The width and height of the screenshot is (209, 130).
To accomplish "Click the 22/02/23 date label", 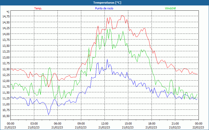I will pyautogui.click(x=199, y=127).
